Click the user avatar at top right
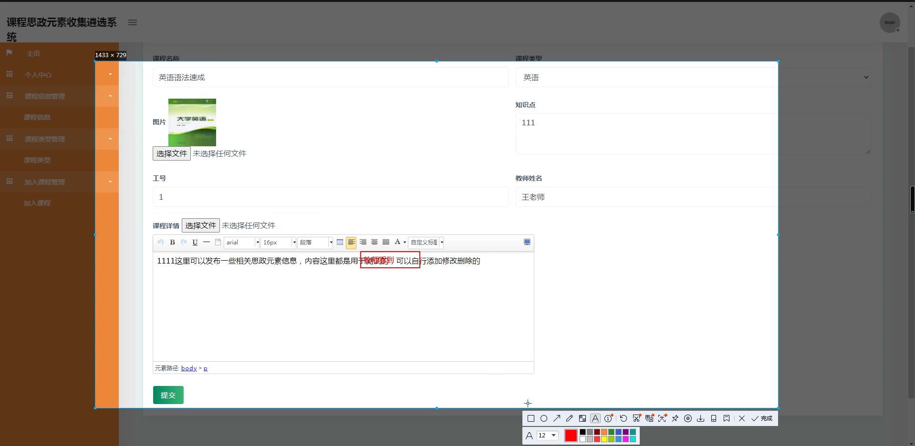915x446 pixels. 890,22
